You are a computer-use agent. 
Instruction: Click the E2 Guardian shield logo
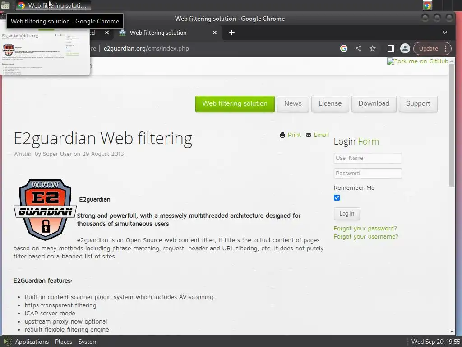[45, 210]
